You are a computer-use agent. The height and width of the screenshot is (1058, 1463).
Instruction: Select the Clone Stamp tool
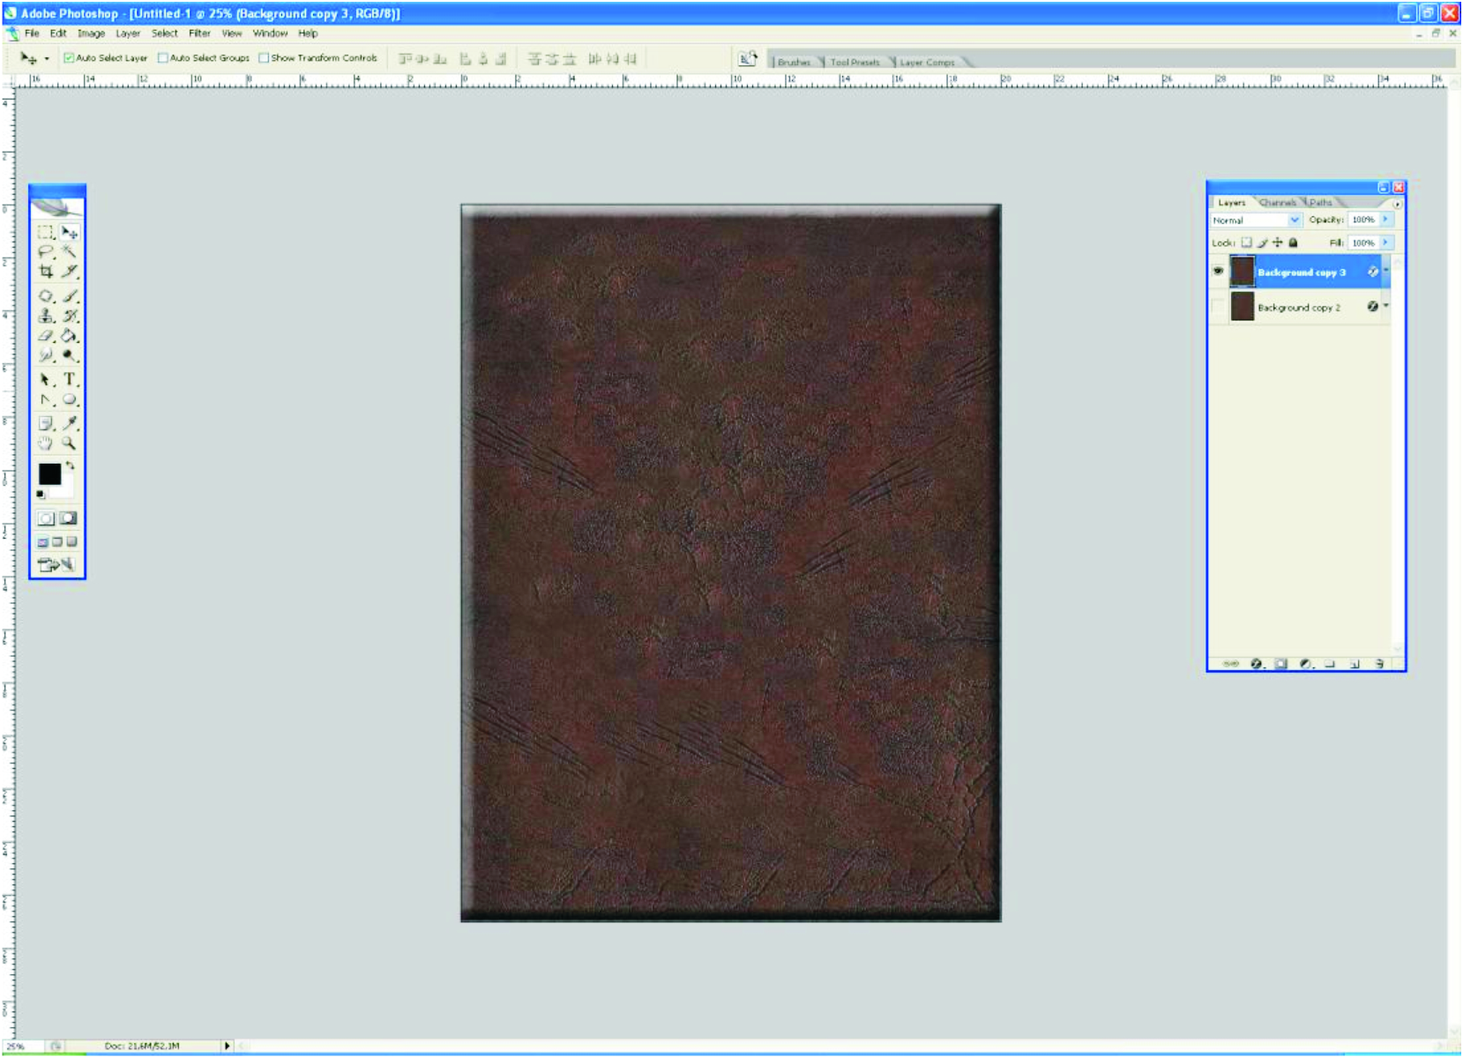[x=46, y=316]
